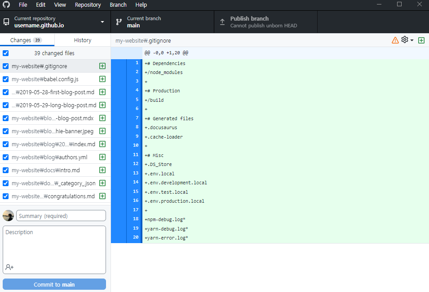The image size is (429, 292).
Task: Click diff line '+yarn-error.log*'
Action: pyautogui.click(x=166, y=238)
